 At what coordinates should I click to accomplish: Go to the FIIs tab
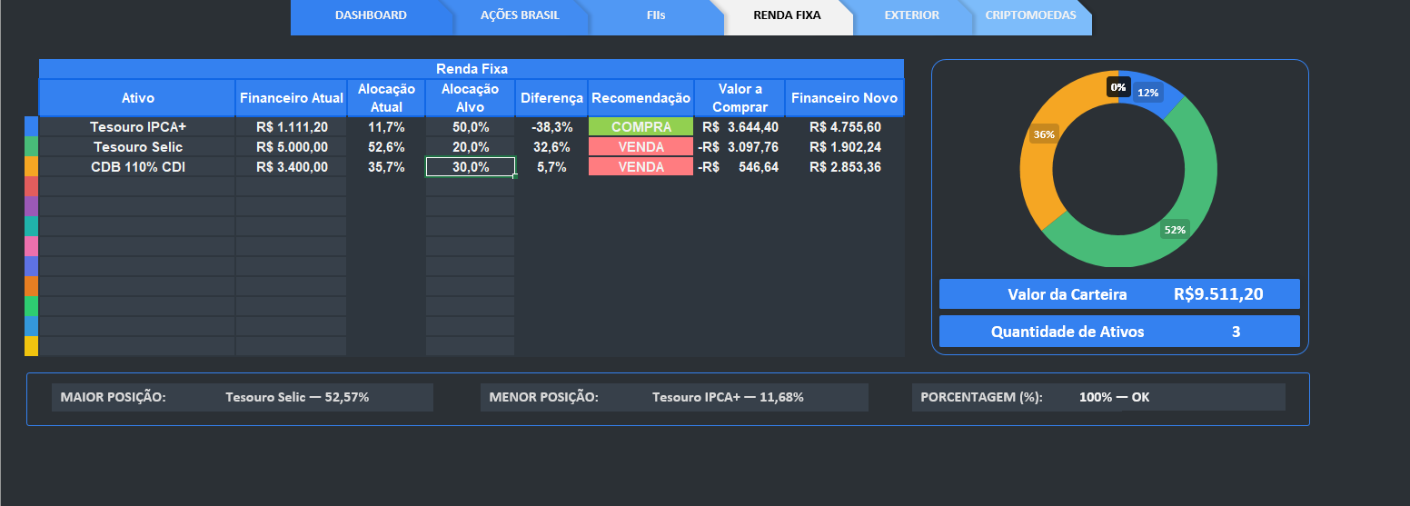657,15
